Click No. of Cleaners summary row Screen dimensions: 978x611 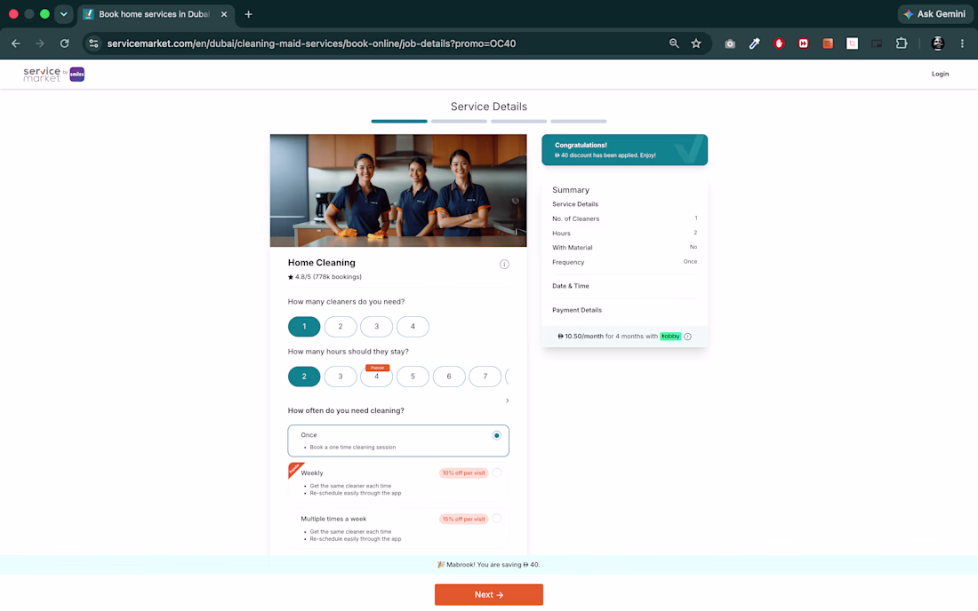[x=624, y=218]
